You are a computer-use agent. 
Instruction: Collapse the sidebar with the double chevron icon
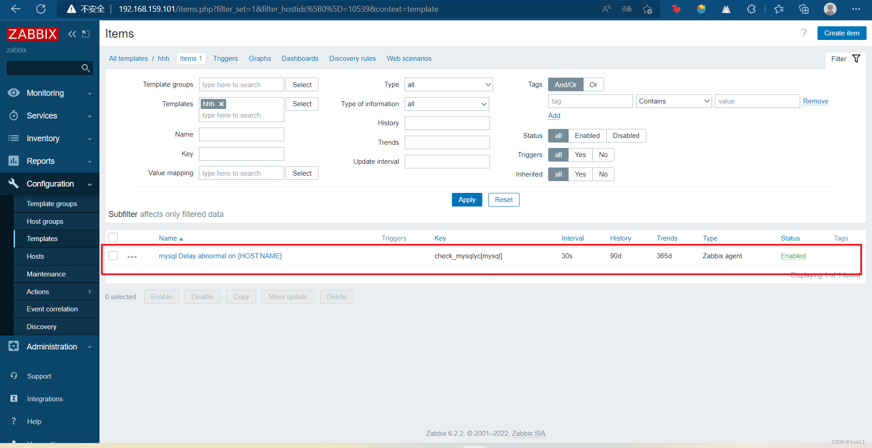click(72, 34)
